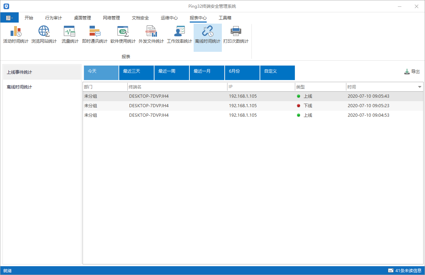
Task: Open the 41条未读信息 message indicator
Action: point(405,271)
